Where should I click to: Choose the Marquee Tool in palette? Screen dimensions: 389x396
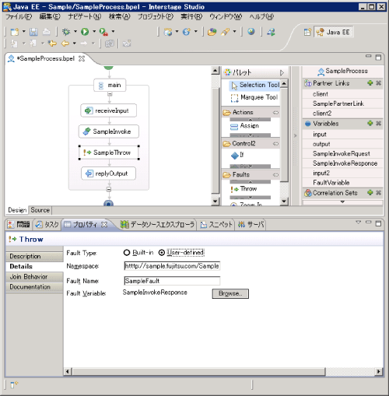point(254,97)
